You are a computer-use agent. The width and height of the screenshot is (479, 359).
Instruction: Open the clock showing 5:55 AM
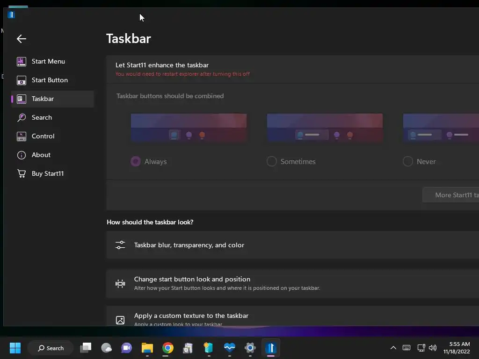(457, 348)
